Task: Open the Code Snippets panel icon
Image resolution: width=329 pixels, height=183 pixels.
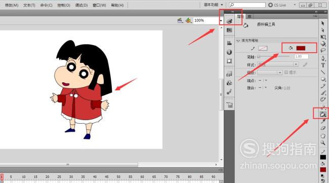Action: tap(229, 74)
